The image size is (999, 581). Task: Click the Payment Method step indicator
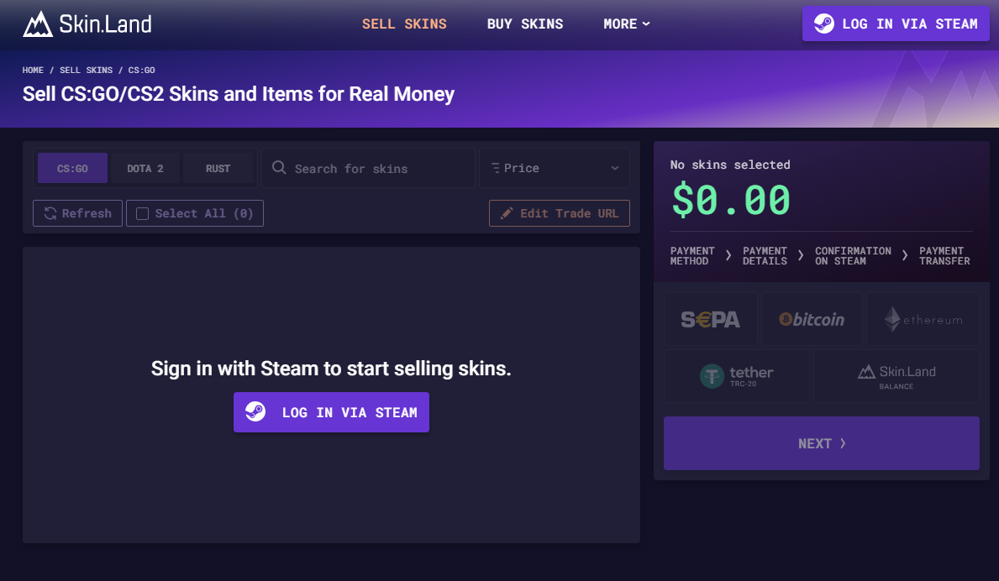691,256
